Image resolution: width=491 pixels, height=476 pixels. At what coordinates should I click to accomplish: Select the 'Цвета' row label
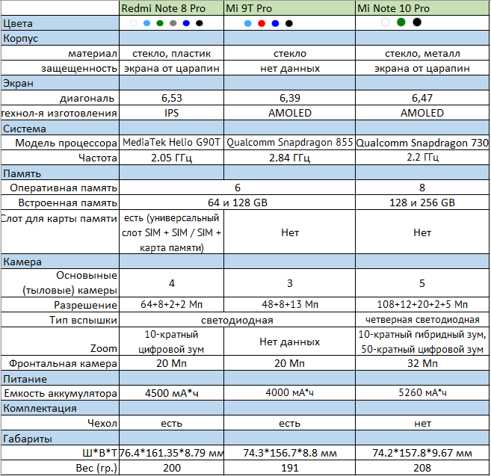pos(60,23)
